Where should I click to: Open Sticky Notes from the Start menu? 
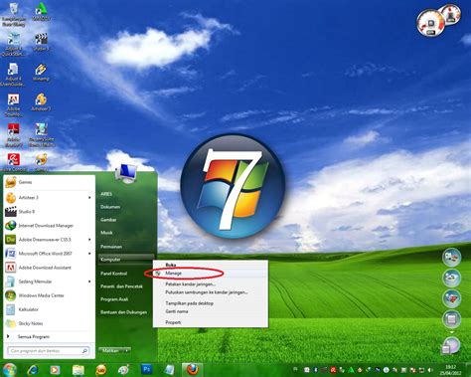coord(49,323)
